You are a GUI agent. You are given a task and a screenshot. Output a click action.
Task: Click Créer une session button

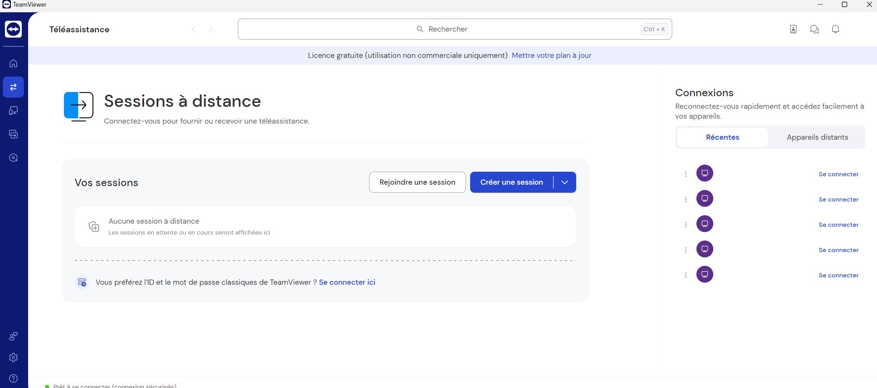[x=512, y=182]
